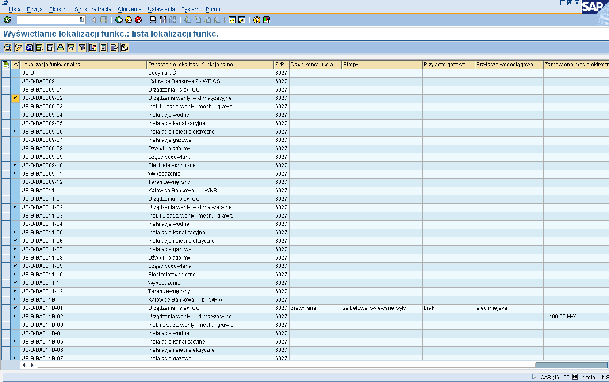This screenshot has height=382, width=609.
Task: Toggle checkmark in row US-B-BA011B
Action: (x=15, y=300)
